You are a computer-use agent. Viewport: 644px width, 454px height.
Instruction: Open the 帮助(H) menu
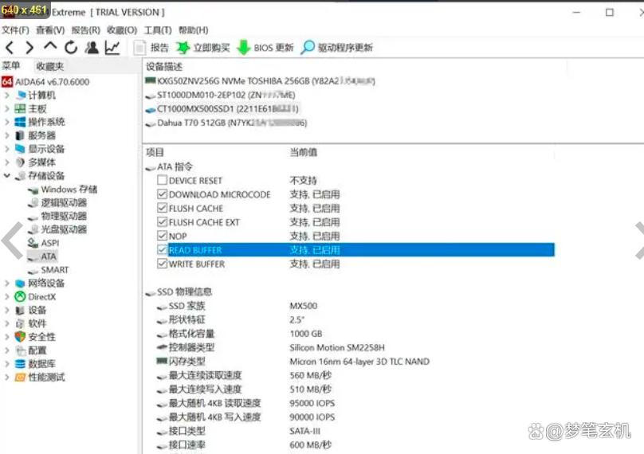coord(193,30)
